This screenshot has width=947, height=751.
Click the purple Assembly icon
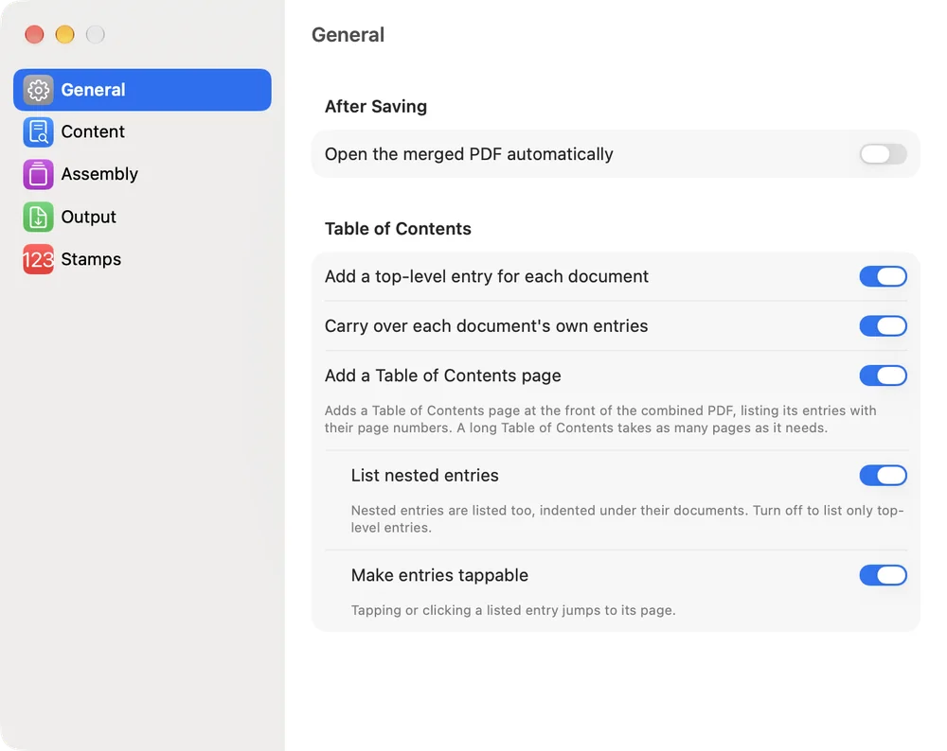(x=38, y=174)
